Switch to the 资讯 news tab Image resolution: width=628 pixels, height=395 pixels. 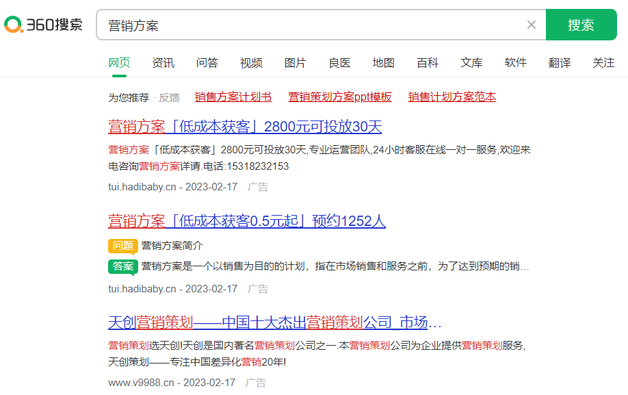163,62
